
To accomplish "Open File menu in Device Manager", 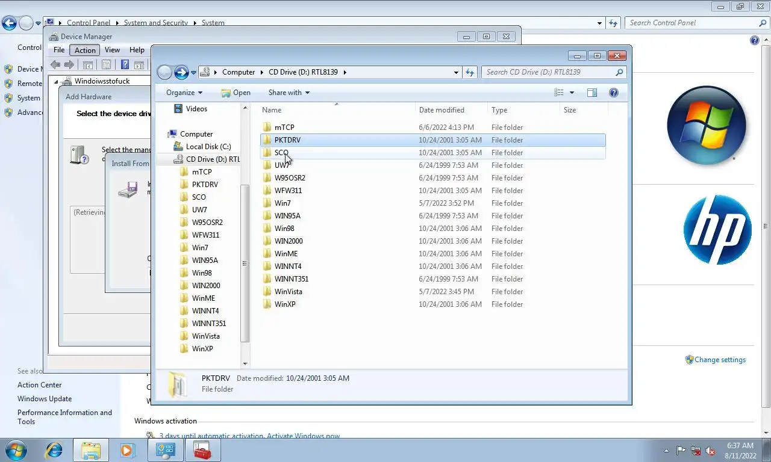I will click(x=59, y=50).
